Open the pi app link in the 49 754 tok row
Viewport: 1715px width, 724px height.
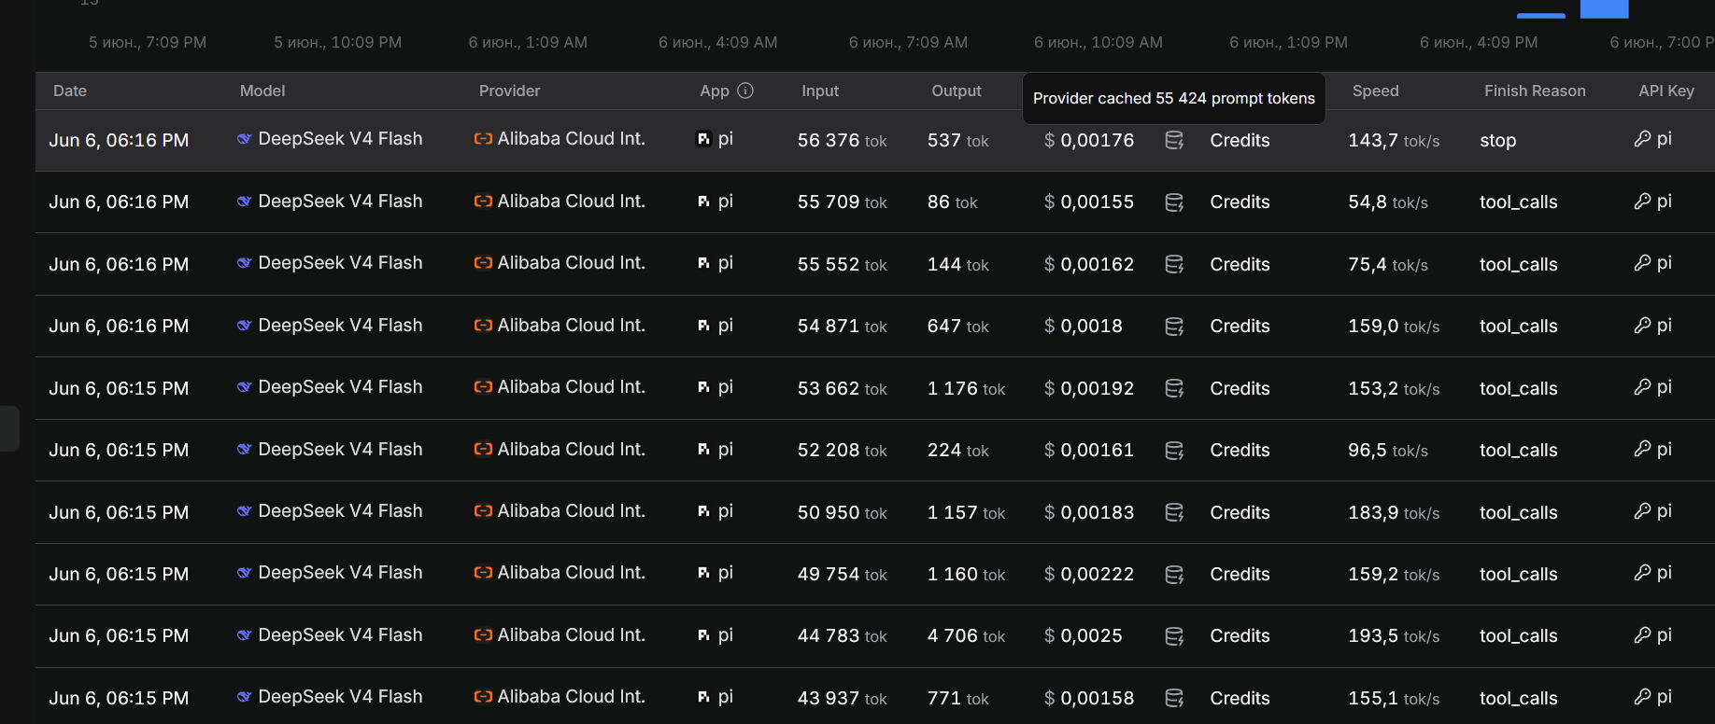(x=725, y=573)
